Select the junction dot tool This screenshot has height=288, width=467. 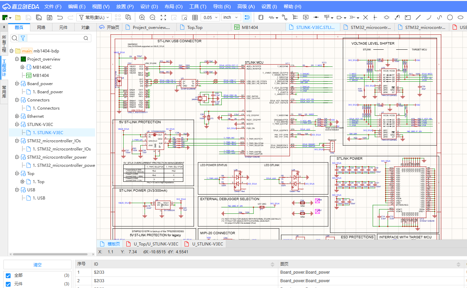pyautogui.click(x=316, y=17)
